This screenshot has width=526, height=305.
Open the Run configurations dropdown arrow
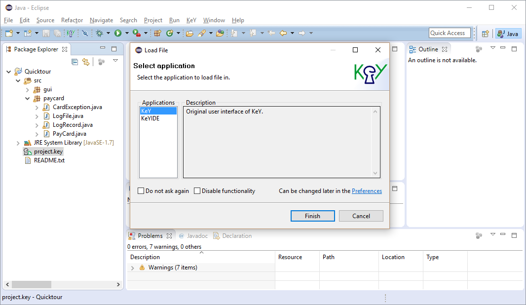click(x=127, y=33)
